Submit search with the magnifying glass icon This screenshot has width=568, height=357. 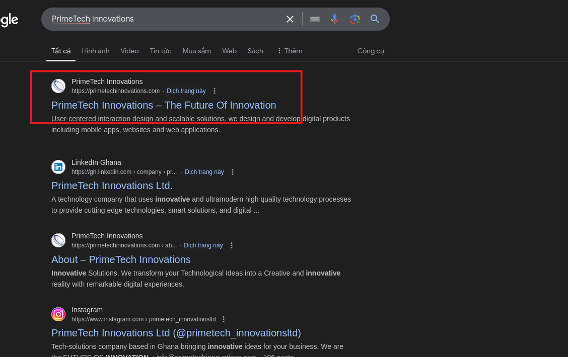[x=375, y=19]
